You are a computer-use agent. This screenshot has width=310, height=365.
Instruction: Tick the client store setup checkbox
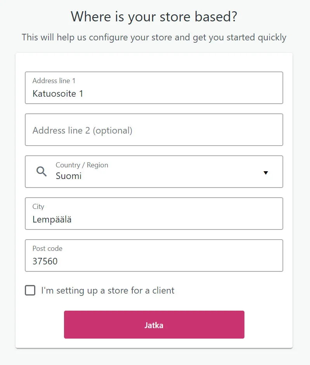click(x=30, y=290)
